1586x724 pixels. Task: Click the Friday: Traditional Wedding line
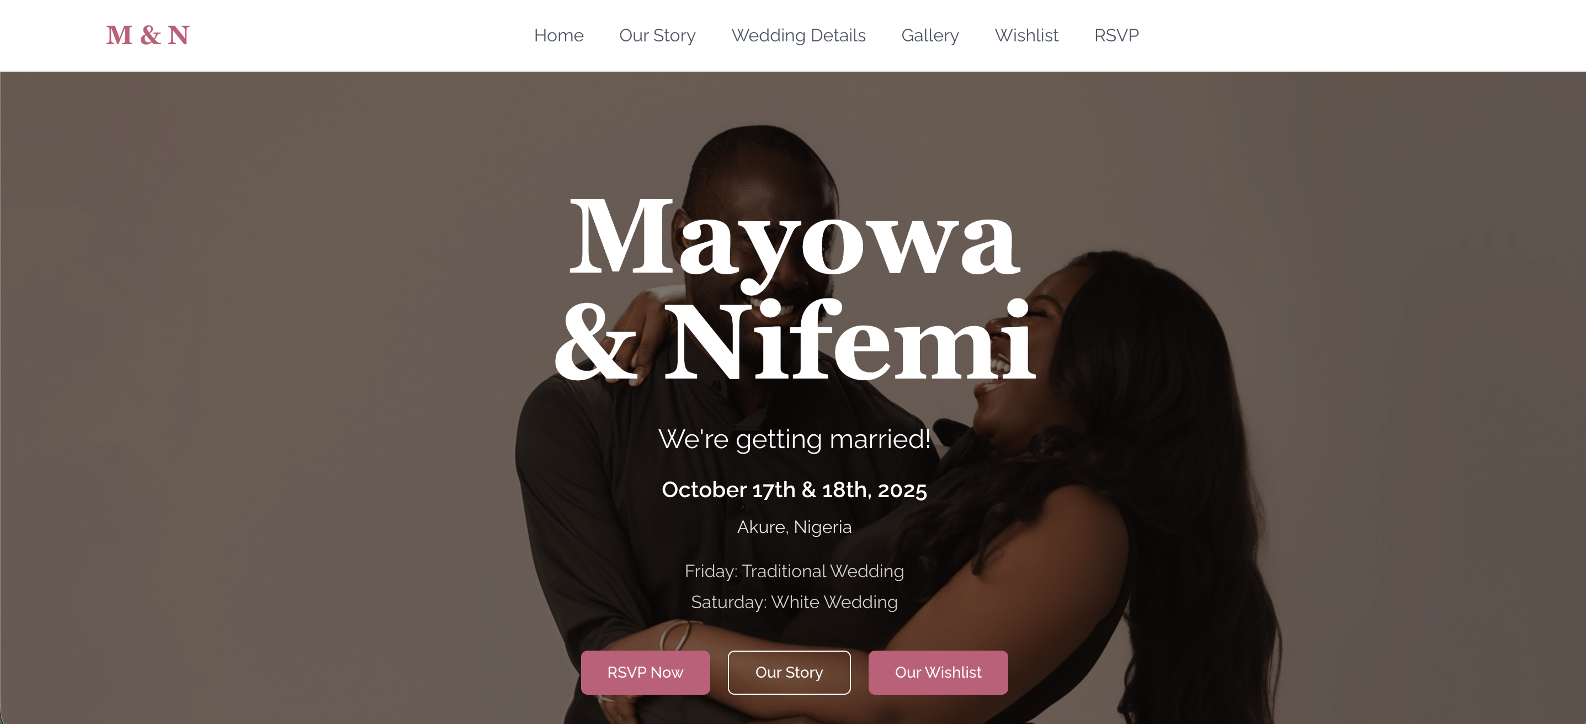click(794, 571)
